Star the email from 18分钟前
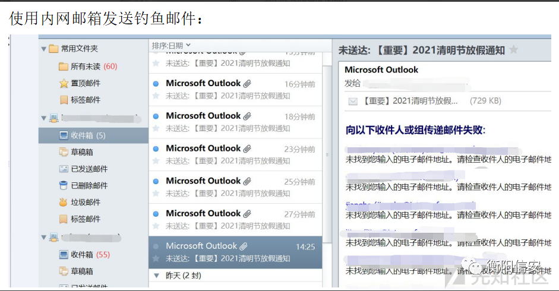 pos(156,128)
